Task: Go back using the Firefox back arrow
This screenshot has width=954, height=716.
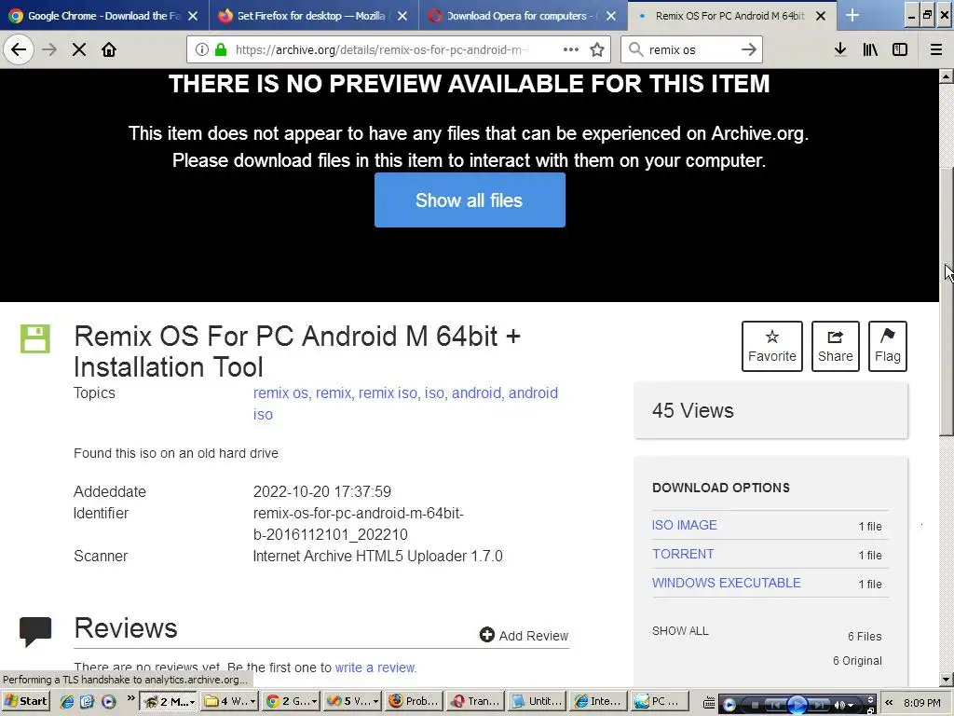Action: (19, 50)
